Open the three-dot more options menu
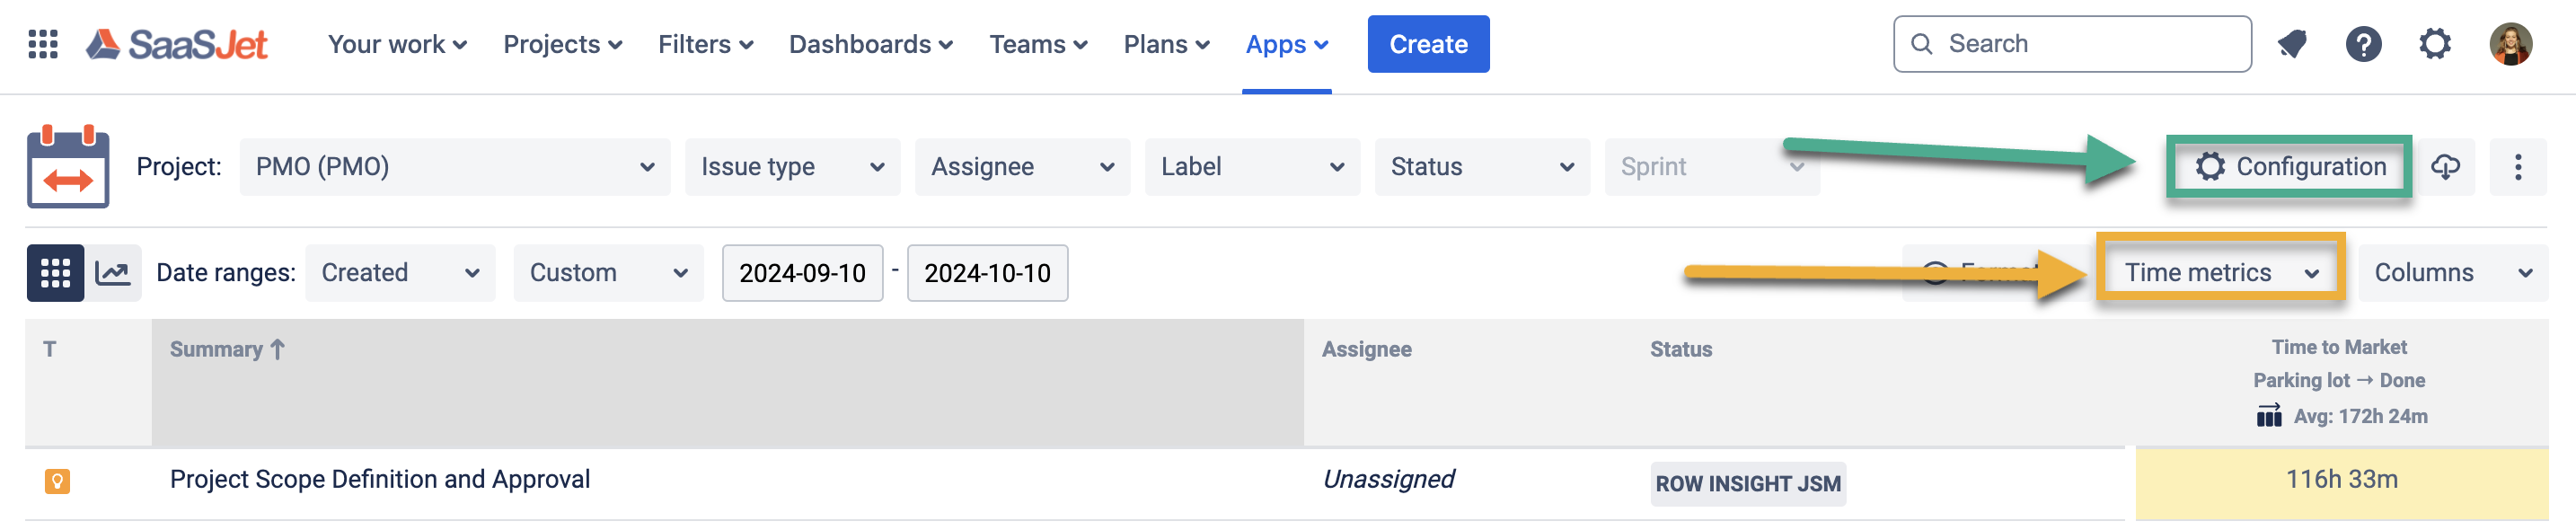Viewport: 2576px width, 530px height. click(2518, 167)
